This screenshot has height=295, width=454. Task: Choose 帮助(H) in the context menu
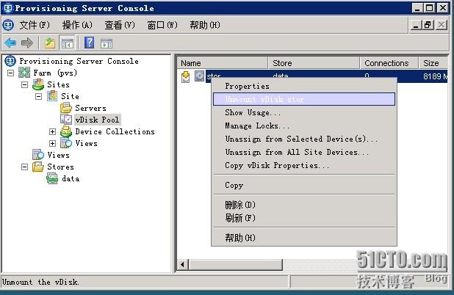(x=304, y=238)
